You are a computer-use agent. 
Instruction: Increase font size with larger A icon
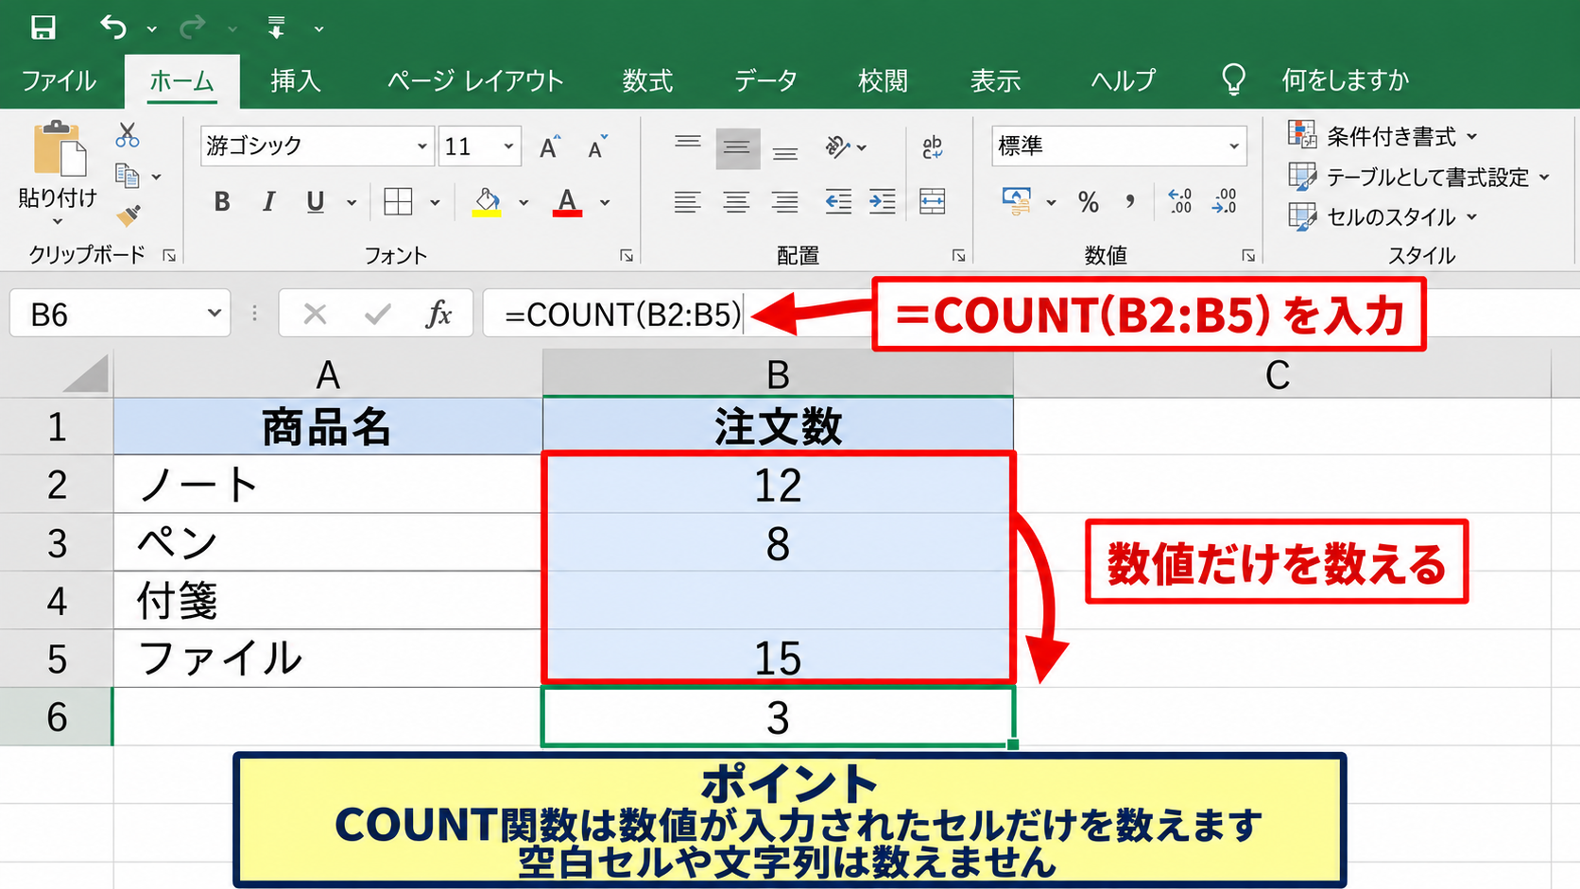coord(550,147)
